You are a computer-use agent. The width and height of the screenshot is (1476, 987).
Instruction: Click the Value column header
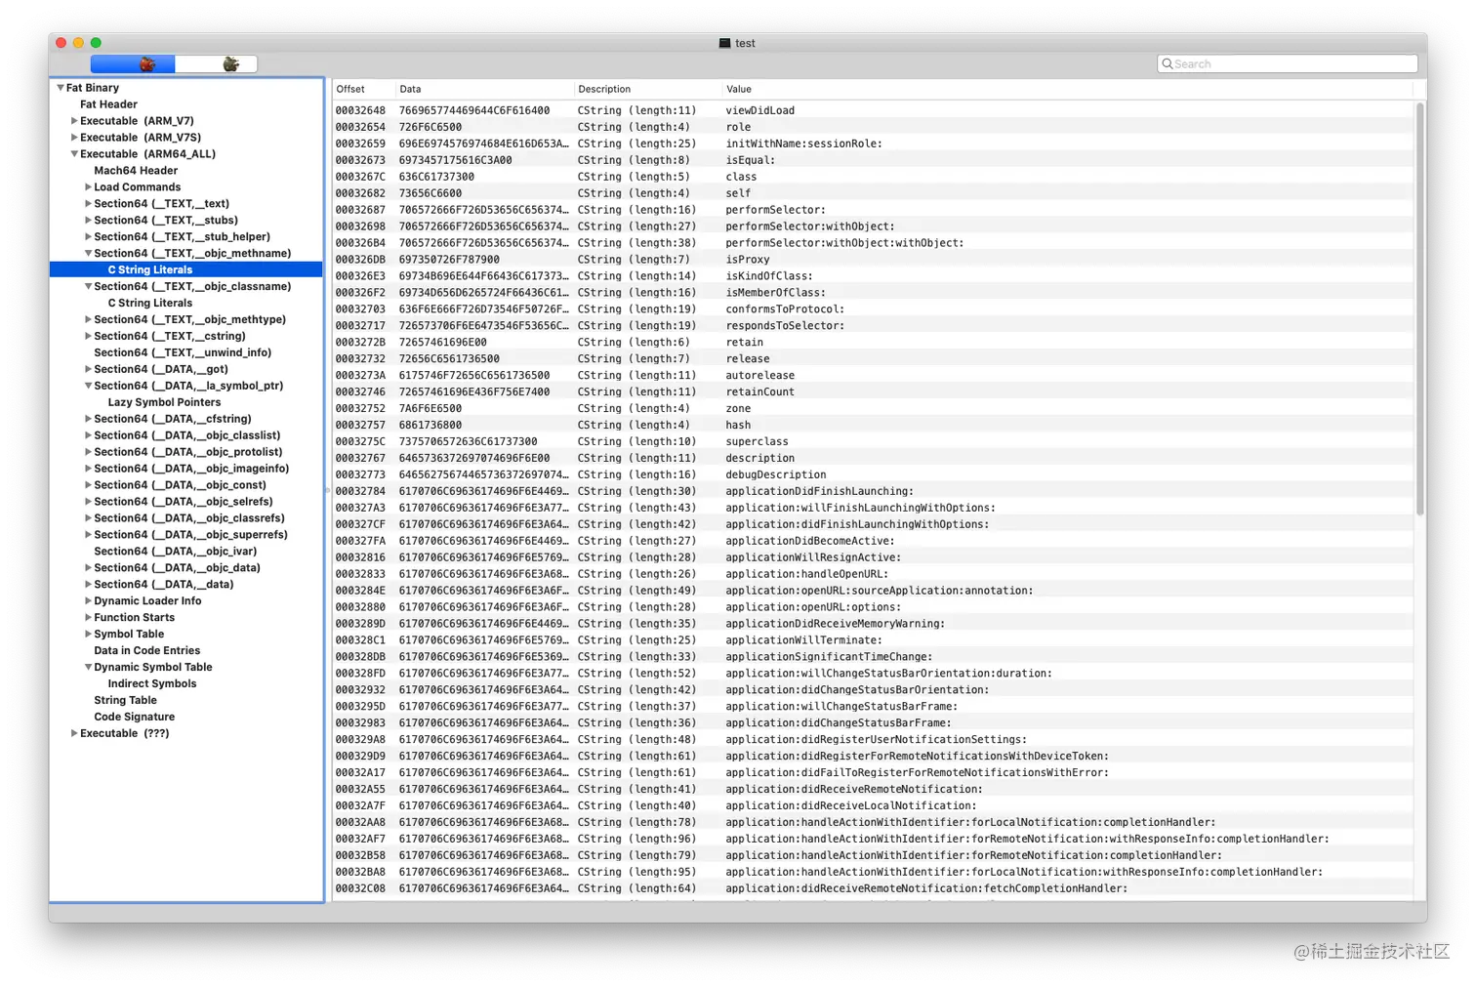[x=1067, y=89]
